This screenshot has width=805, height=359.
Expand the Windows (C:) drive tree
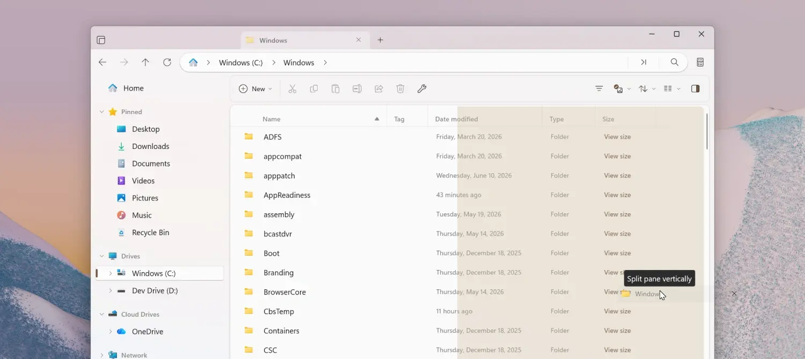[111, 273]
